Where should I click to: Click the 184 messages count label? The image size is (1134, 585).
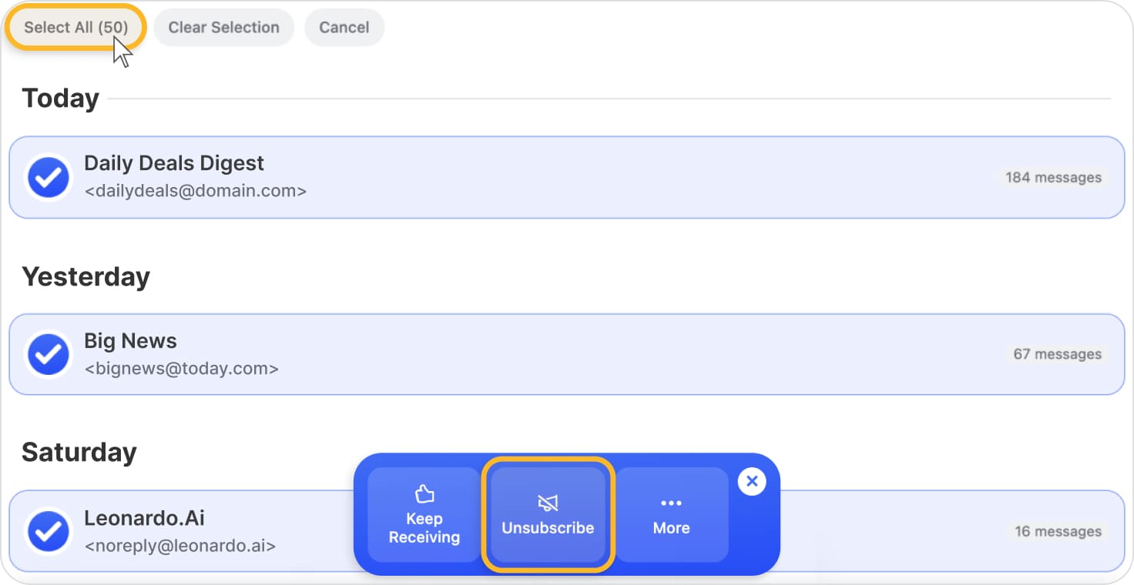(1053, 177)
